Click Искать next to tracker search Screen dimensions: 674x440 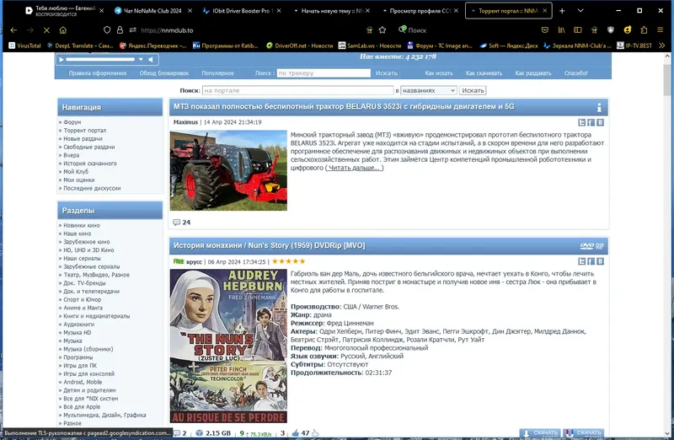pyautogui.click(x=387, y=73)
